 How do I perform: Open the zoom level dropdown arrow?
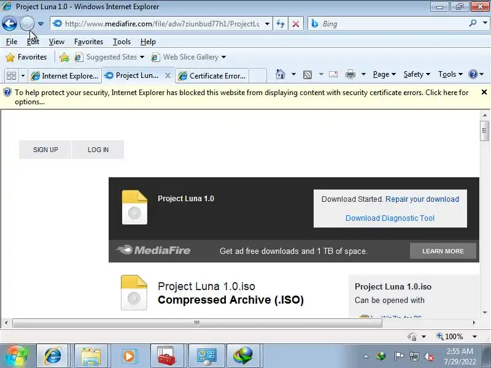474,336
